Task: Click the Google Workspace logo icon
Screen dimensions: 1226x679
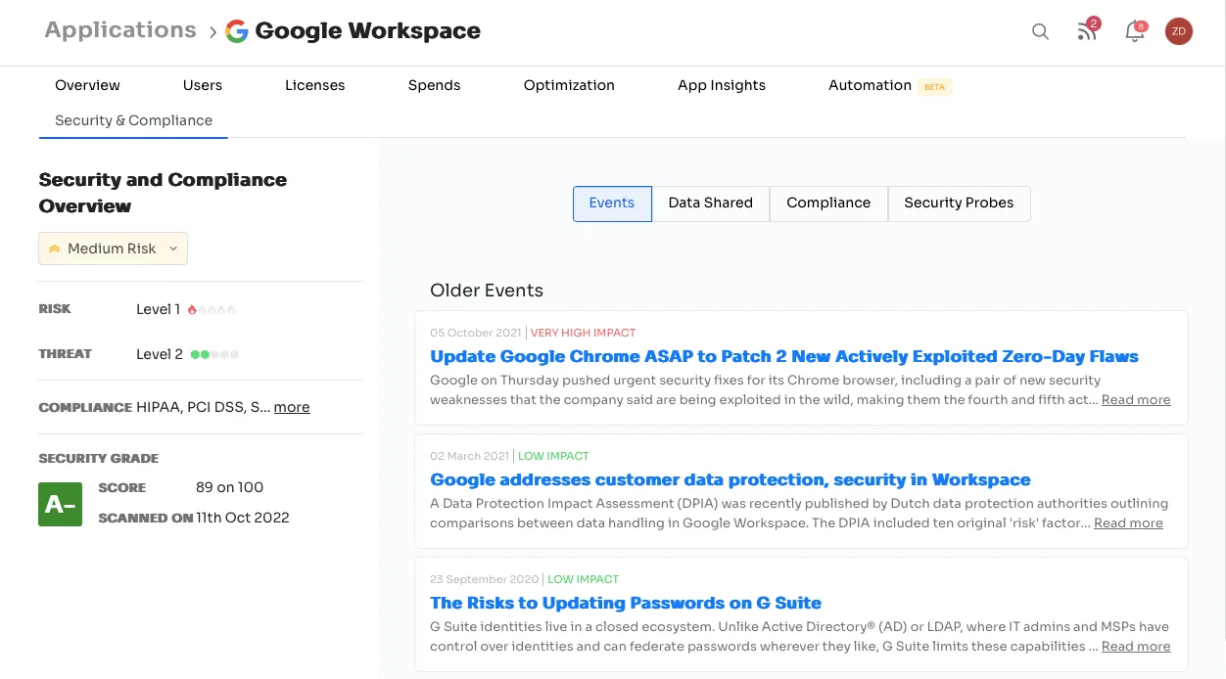Action: 236,31
